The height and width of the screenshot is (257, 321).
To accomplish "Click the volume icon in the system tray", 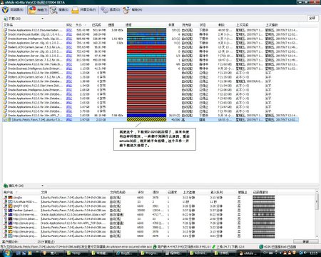I will tap(305, 253).
